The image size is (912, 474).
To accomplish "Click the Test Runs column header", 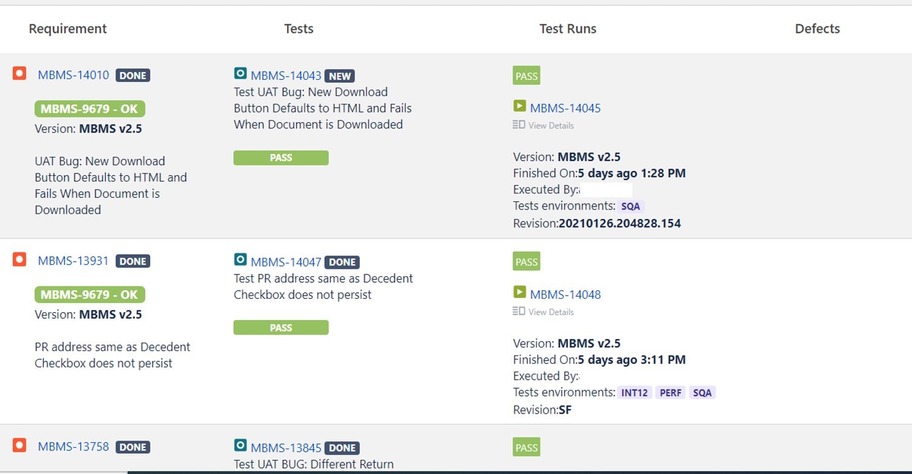I will pos(568,29).
